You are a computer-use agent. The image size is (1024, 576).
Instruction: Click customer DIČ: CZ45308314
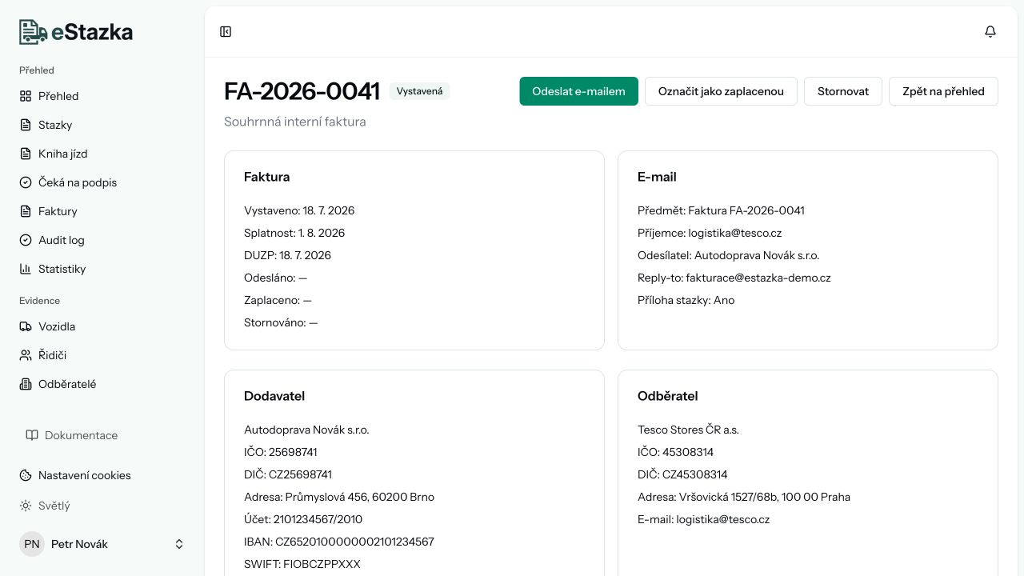(682, 474)
